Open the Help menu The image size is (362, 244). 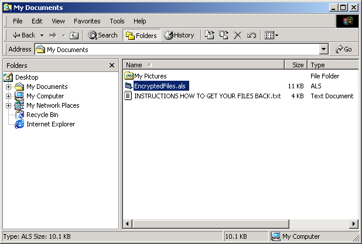click(x=139, y=21)
